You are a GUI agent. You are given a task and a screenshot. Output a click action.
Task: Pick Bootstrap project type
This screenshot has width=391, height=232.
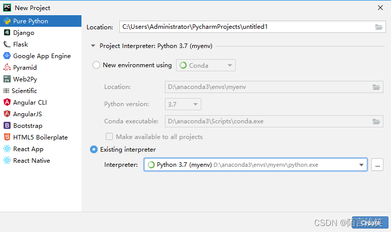(40, 125)
